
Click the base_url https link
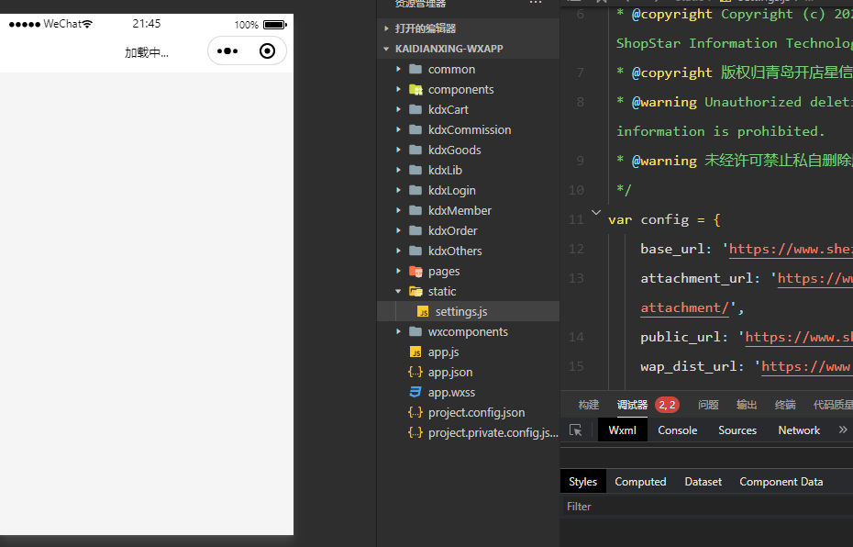(x=791, y=249)
